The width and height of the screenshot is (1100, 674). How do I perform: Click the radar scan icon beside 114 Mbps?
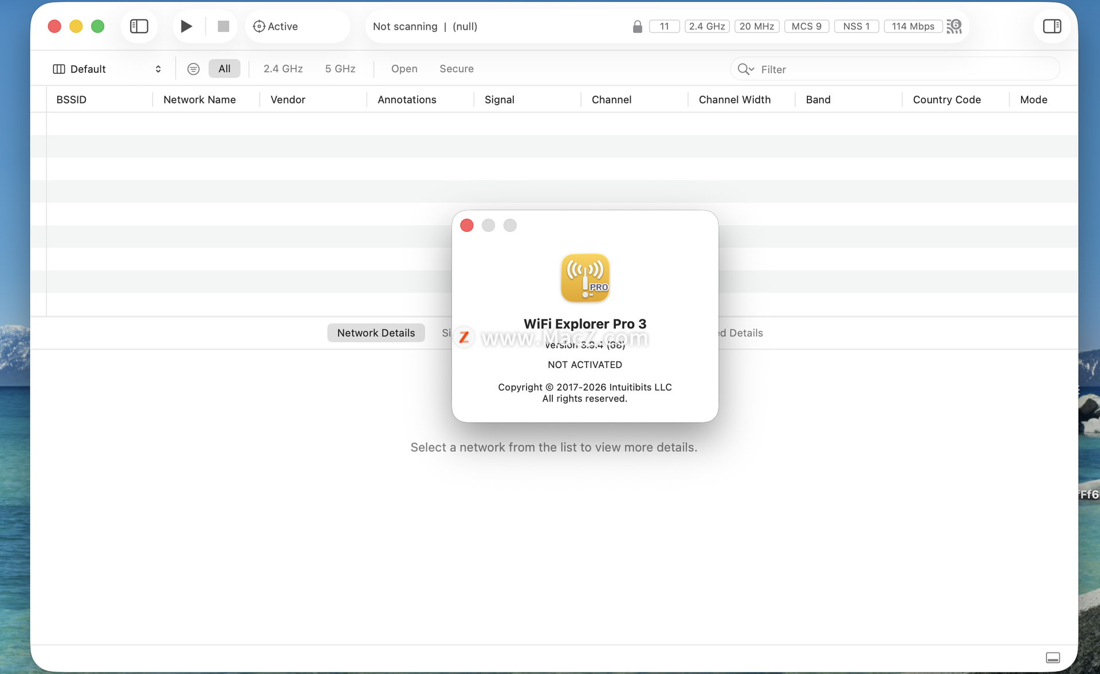(954, 26)
